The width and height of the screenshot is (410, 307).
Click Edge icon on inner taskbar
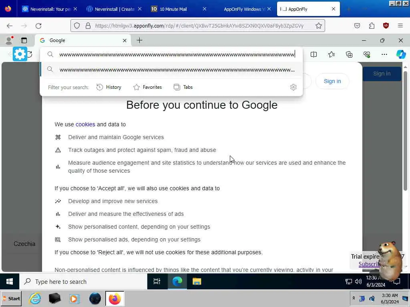[x=177, y=281]
